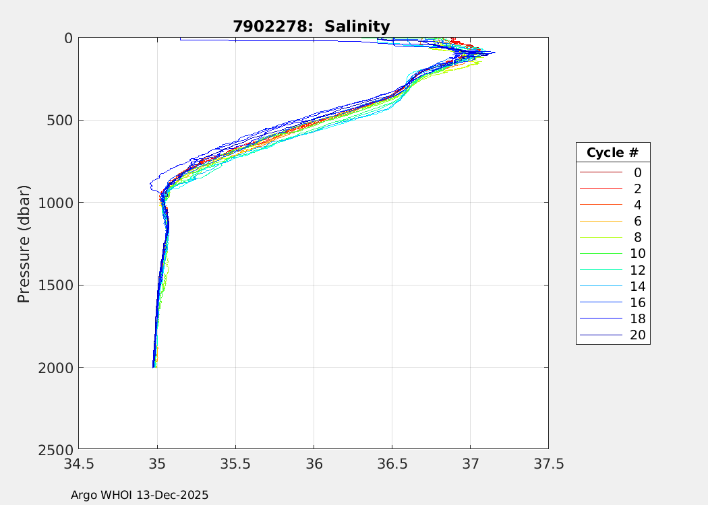Image resolution: width=708 pixels, height=505 pixels.
Task: Click the 2500 tick on pressure axis
Action: tap(59, 449)
